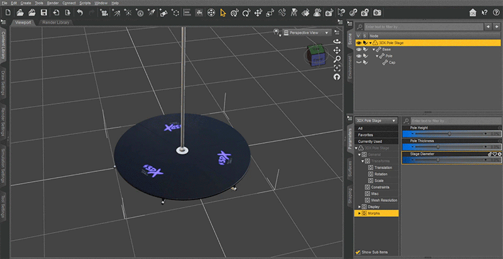Toggle visibility eye of Pole node

point(359,56)
